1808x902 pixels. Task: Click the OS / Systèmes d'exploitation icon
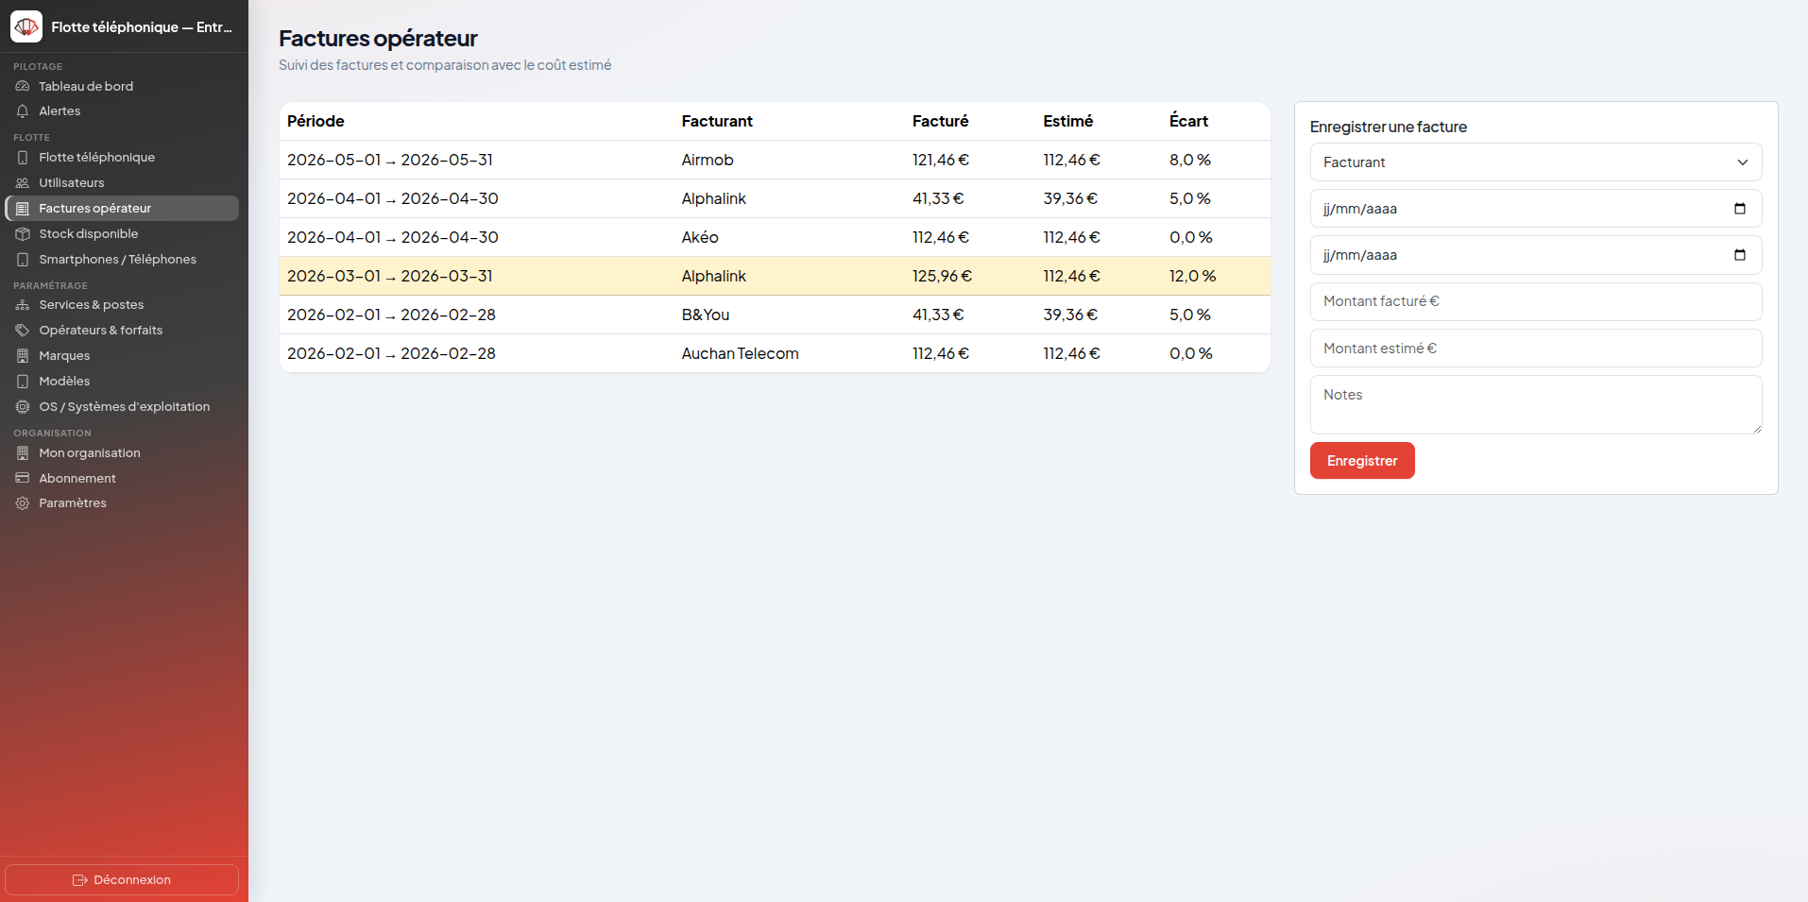[23, 407]
